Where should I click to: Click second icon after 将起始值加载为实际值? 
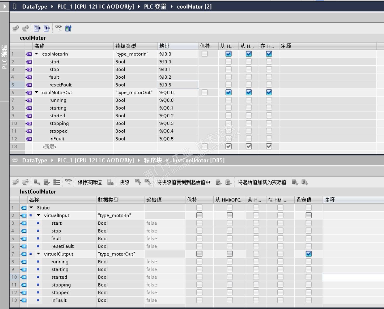click(x=305, y=182)
